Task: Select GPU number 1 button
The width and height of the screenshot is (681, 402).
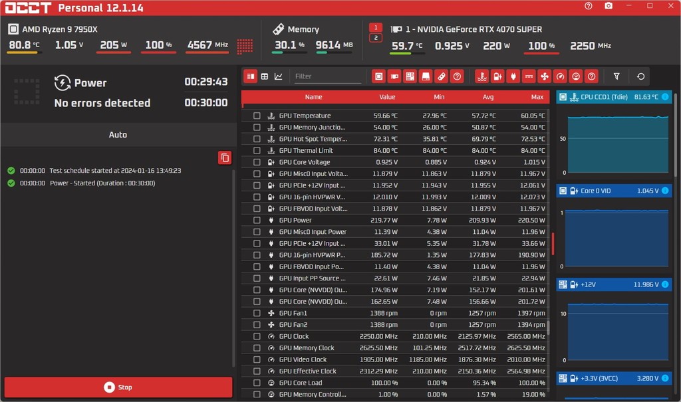Action: [376, 27]
